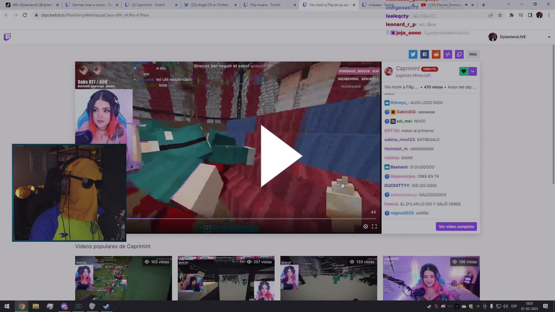Click Ver video completo
This screenshot has width=555, height=312.
(456, 226)
